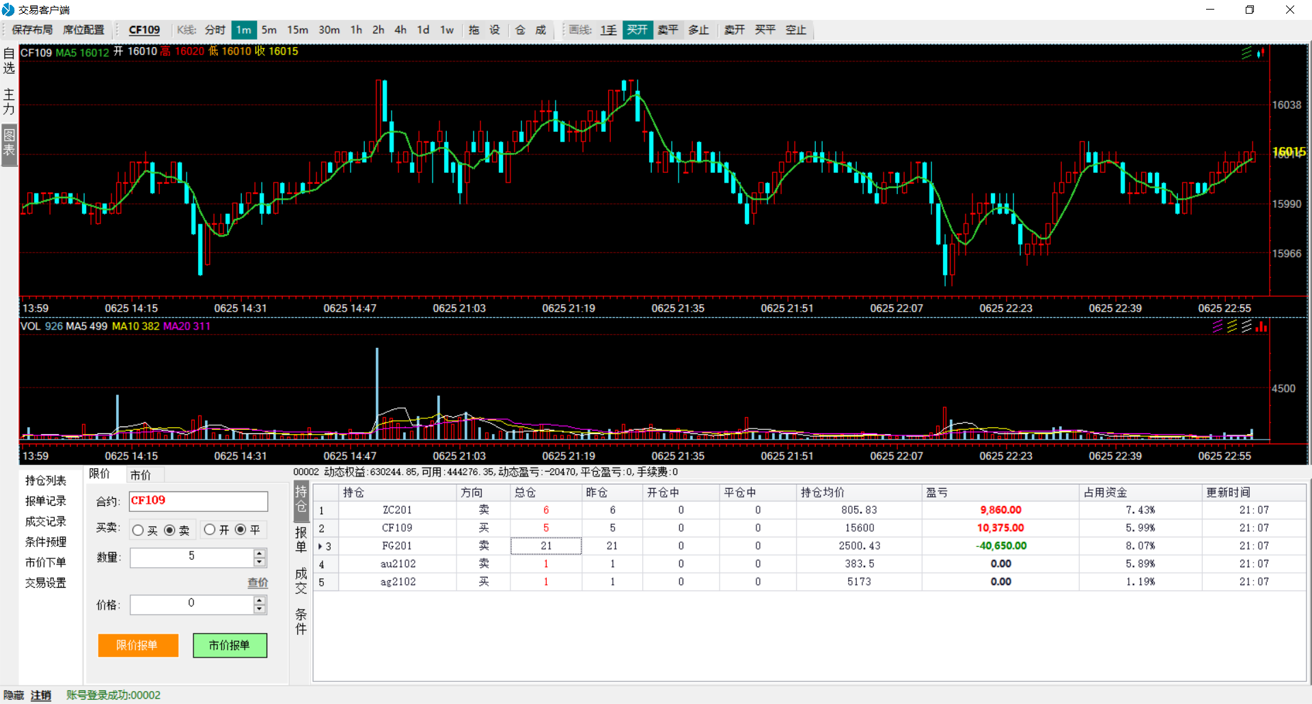This screenshot has width=1312, height=704.
Task: Click red volume bars icon
Action: [1261, 327]
